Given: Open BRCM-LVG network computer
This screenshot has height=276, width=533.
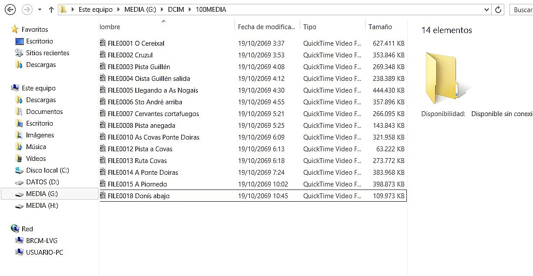Looking at the screenshot, I should coord(41,241).
